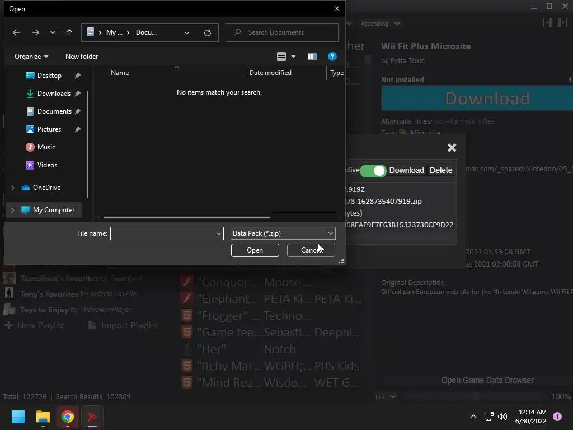Open recent locations dropdown arrow
The width and height of the screenshot is (573, 430).
(x=53, y=32)
